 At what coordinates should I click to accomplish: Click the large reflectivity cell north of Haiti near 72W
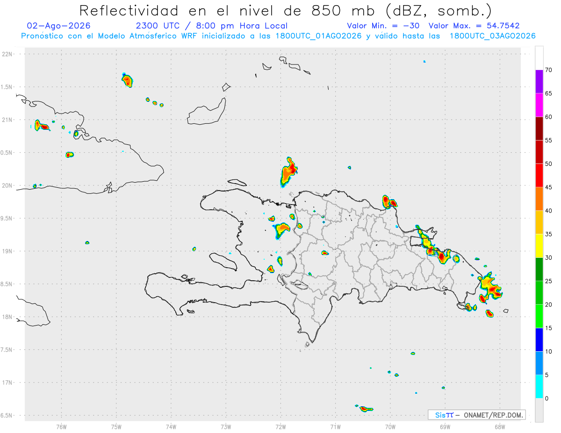click(x=289, y=172)
